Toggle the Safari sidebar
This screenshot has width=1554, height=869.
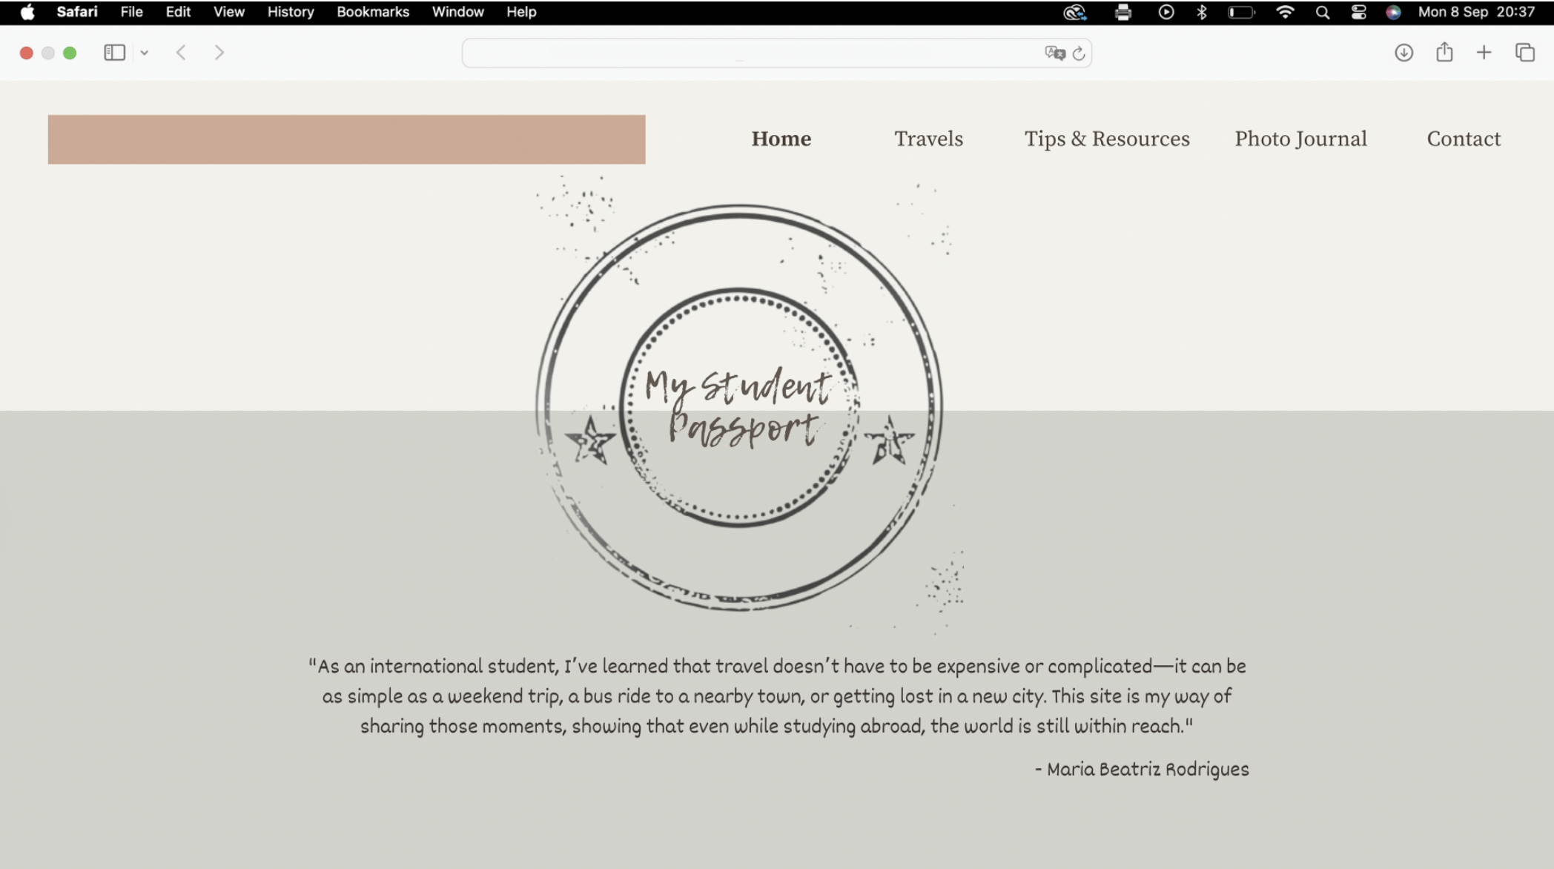(x=114, y=53)
